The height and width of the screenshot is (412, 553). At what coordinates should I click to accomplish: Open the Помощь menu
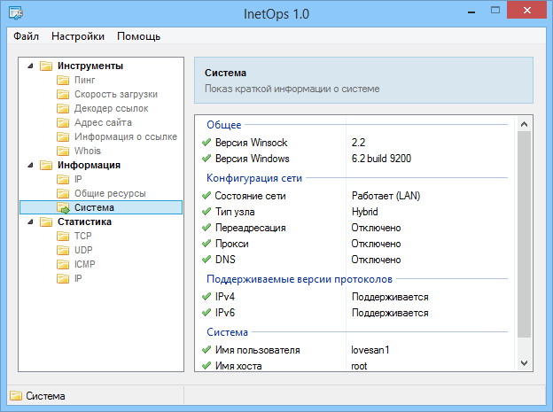click(138, 36)
